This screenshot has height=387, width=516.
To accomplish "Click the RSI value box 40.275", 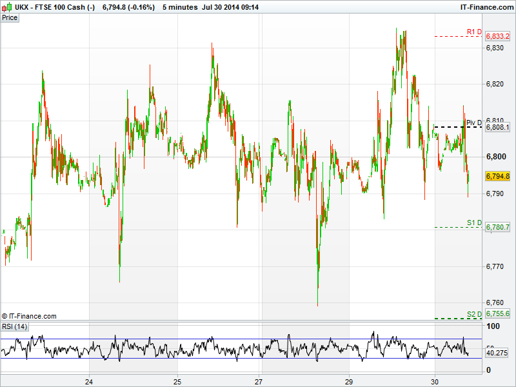I will (x=498, y=353).
